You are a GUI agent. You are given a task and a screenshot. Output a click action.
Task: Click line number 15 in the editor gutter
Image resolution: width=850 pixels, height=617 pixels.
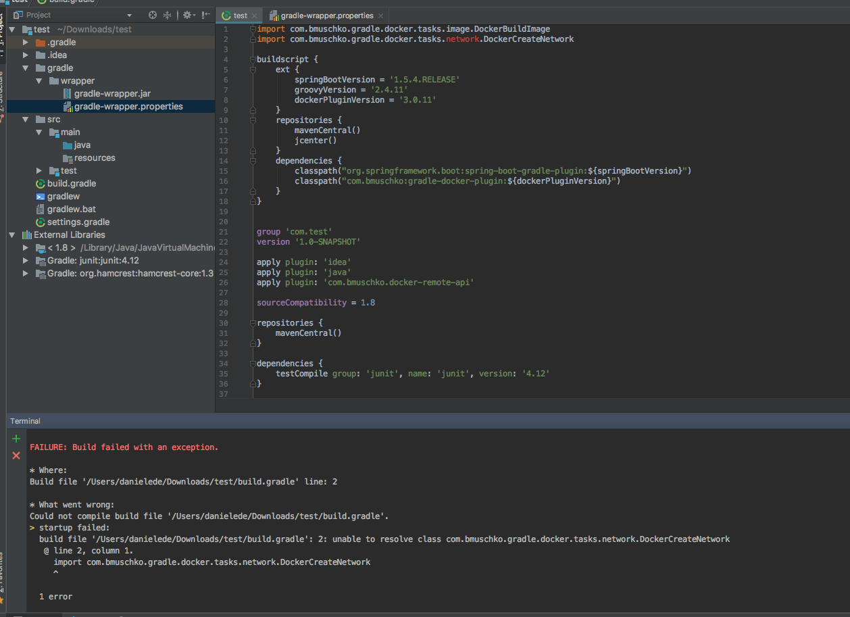(x=224, y=170)
